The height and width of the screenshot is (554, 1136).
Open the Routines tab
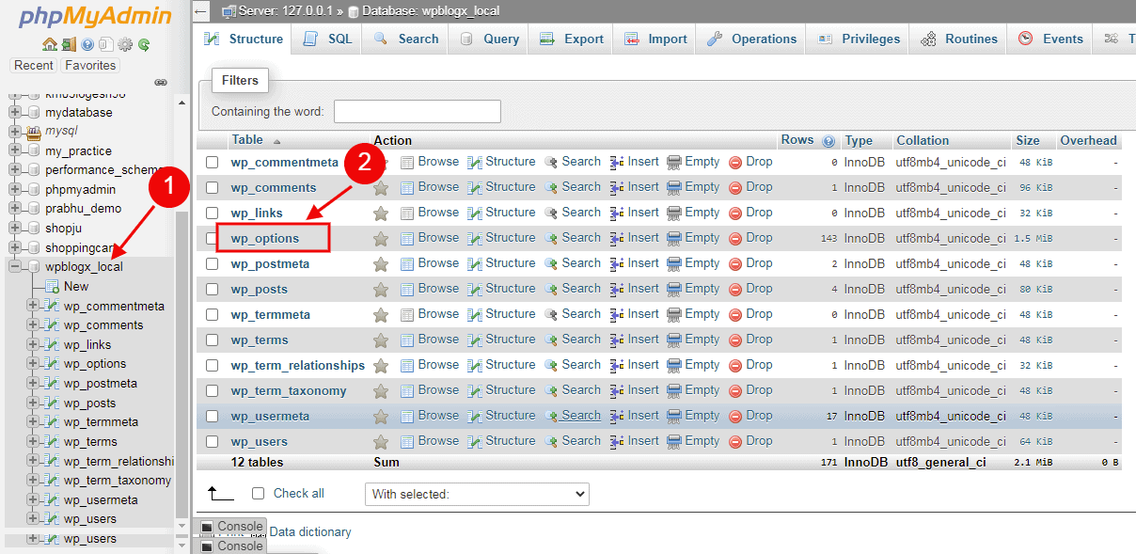(x=959, y=39)
